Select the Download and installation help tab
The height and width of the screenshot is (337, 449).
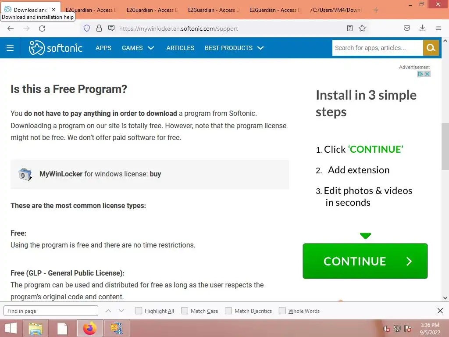30,10
